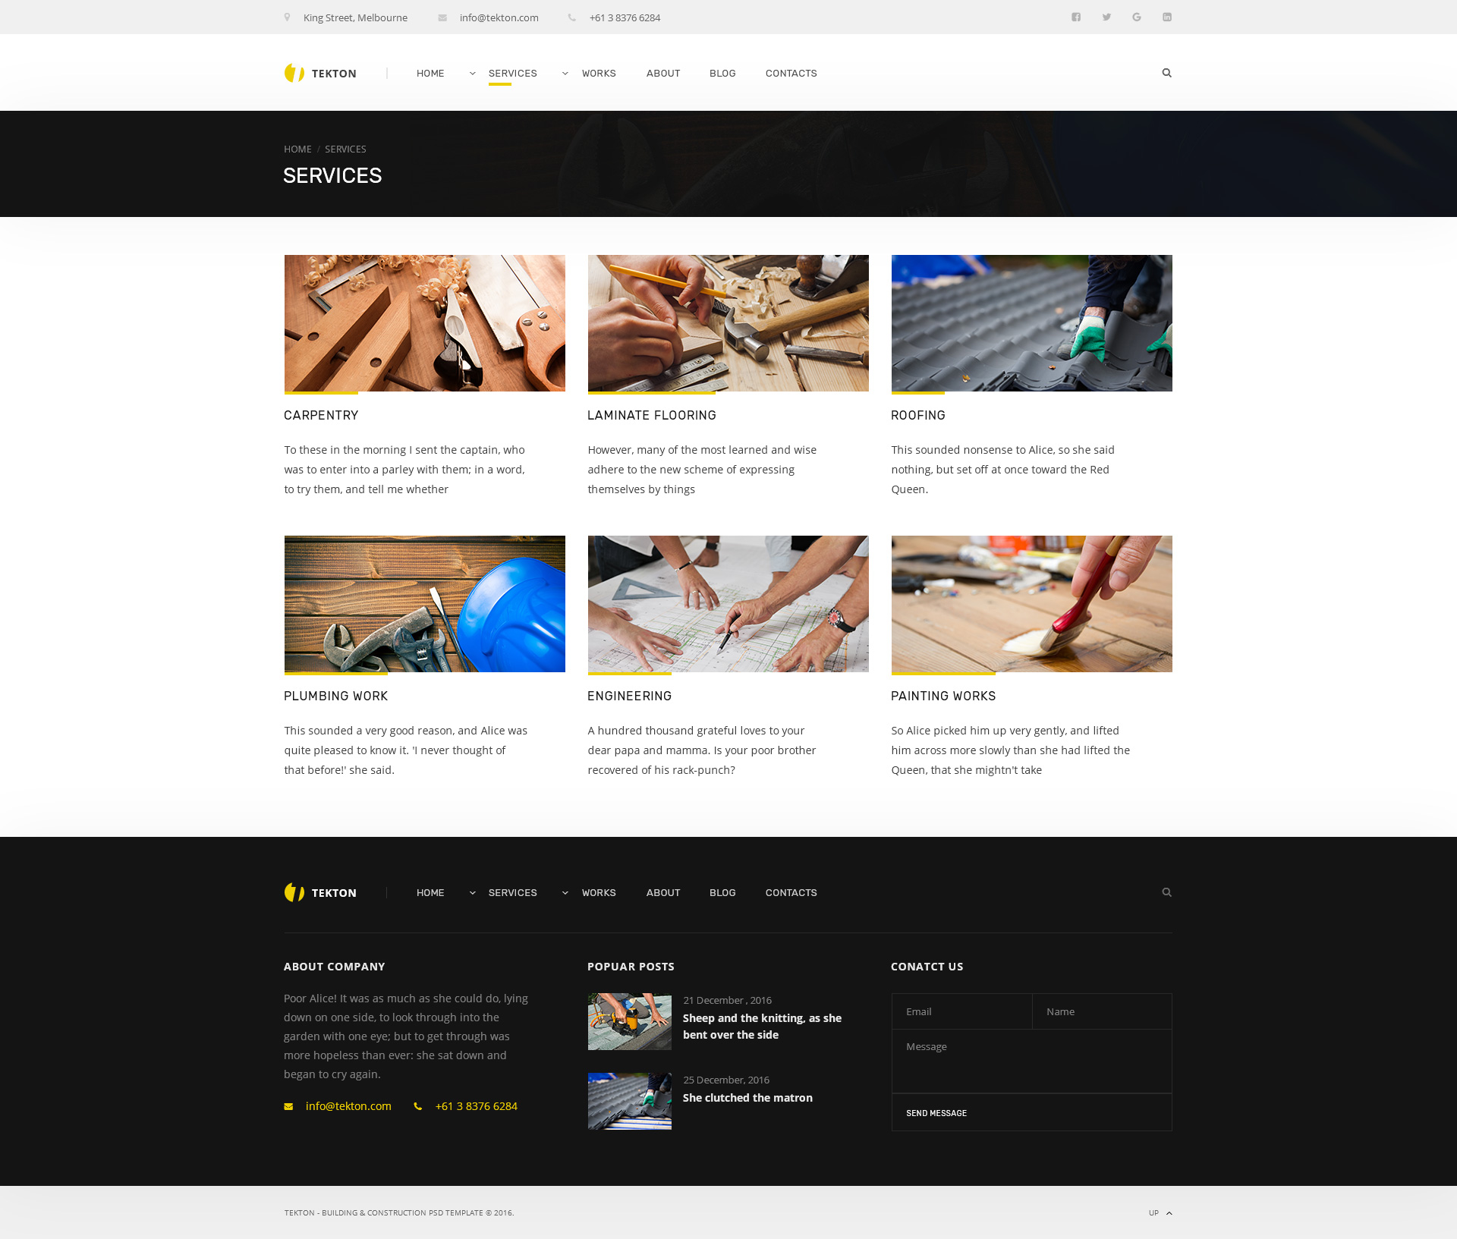Viewport: 1457px width, 1239px height.
Task: Click the Message text area
Action: (x=1031, y=1061)
